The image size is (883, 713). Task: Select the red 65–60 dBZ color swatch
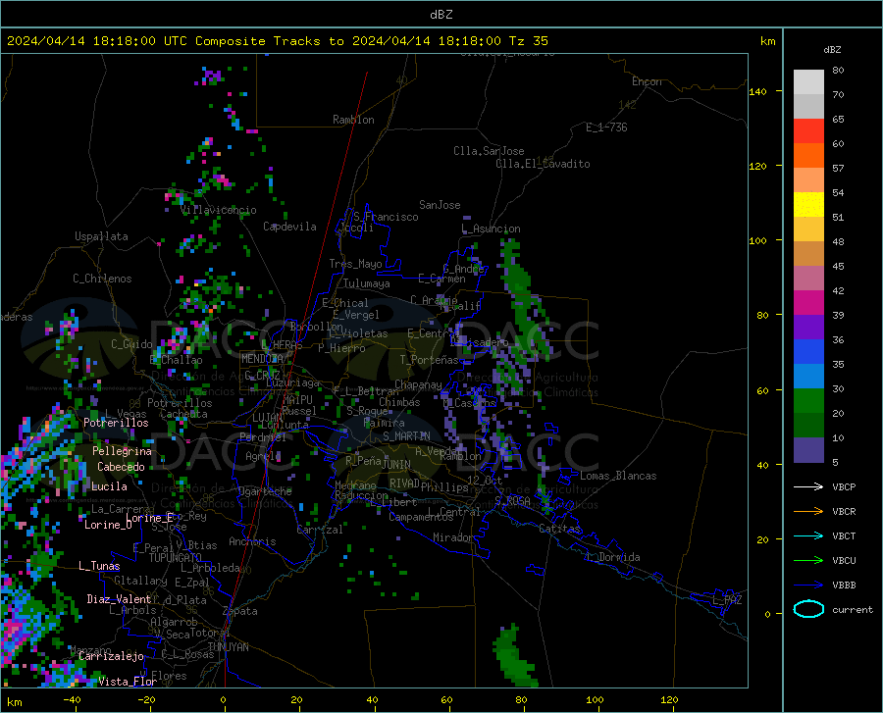[x=808, y=131]
